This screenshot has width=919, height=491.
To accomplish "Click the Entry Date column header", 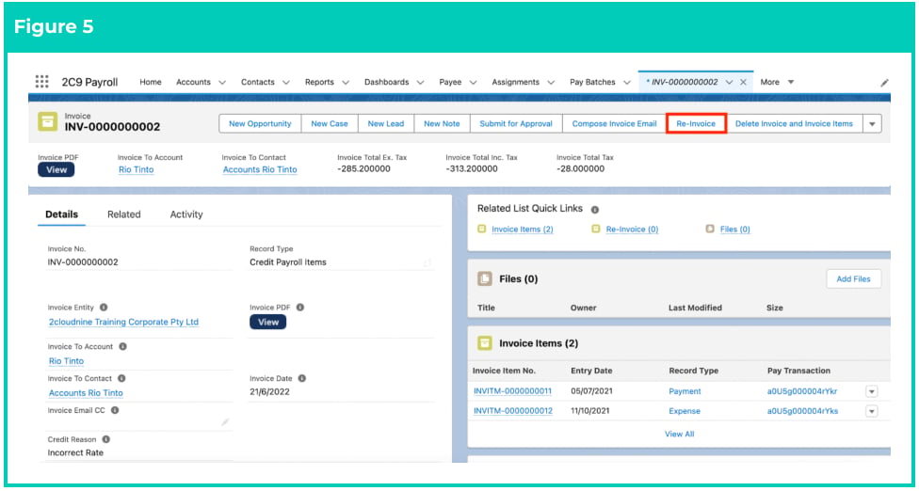I will tap(591, 371).
